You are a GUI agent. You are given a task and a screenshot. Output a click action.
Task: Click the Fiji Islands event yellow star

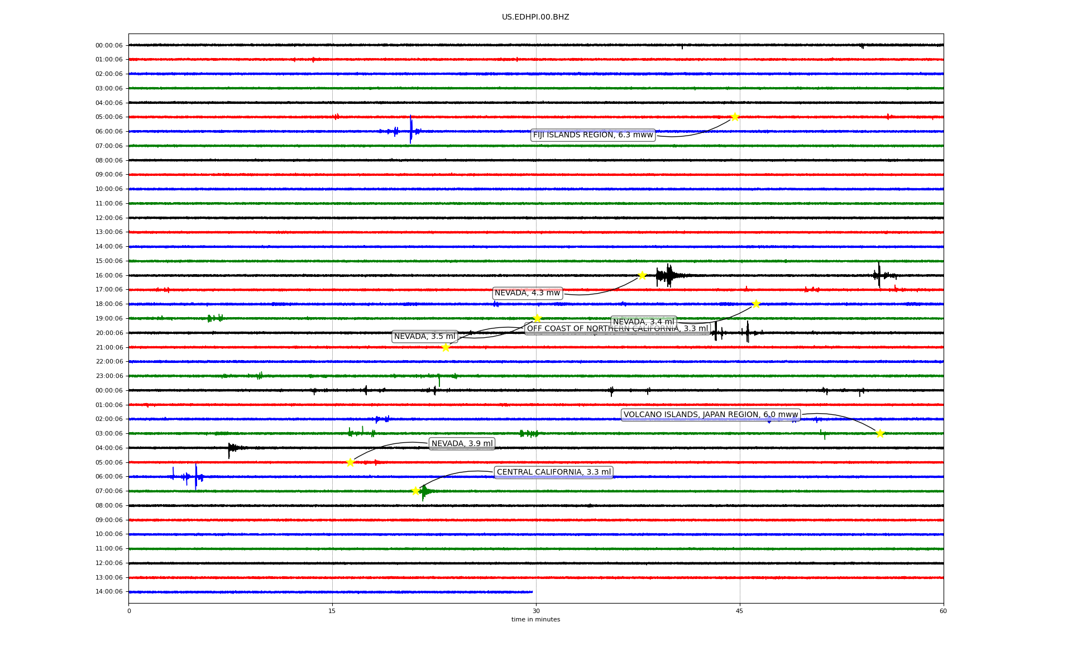(x=735, y=117)
